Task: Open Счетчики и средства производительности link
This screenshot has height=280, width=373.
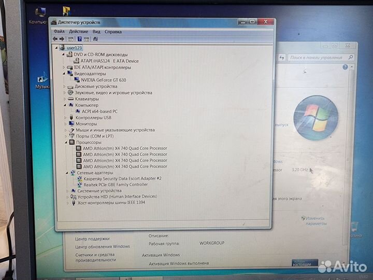Action: point(95,257)
